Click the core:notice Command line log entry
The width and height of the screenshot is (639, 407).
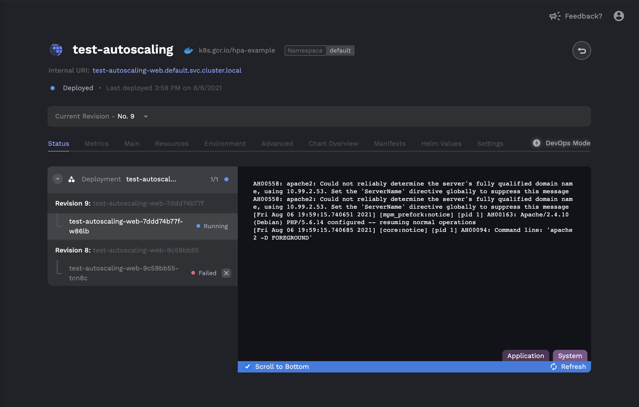point(413,234)
